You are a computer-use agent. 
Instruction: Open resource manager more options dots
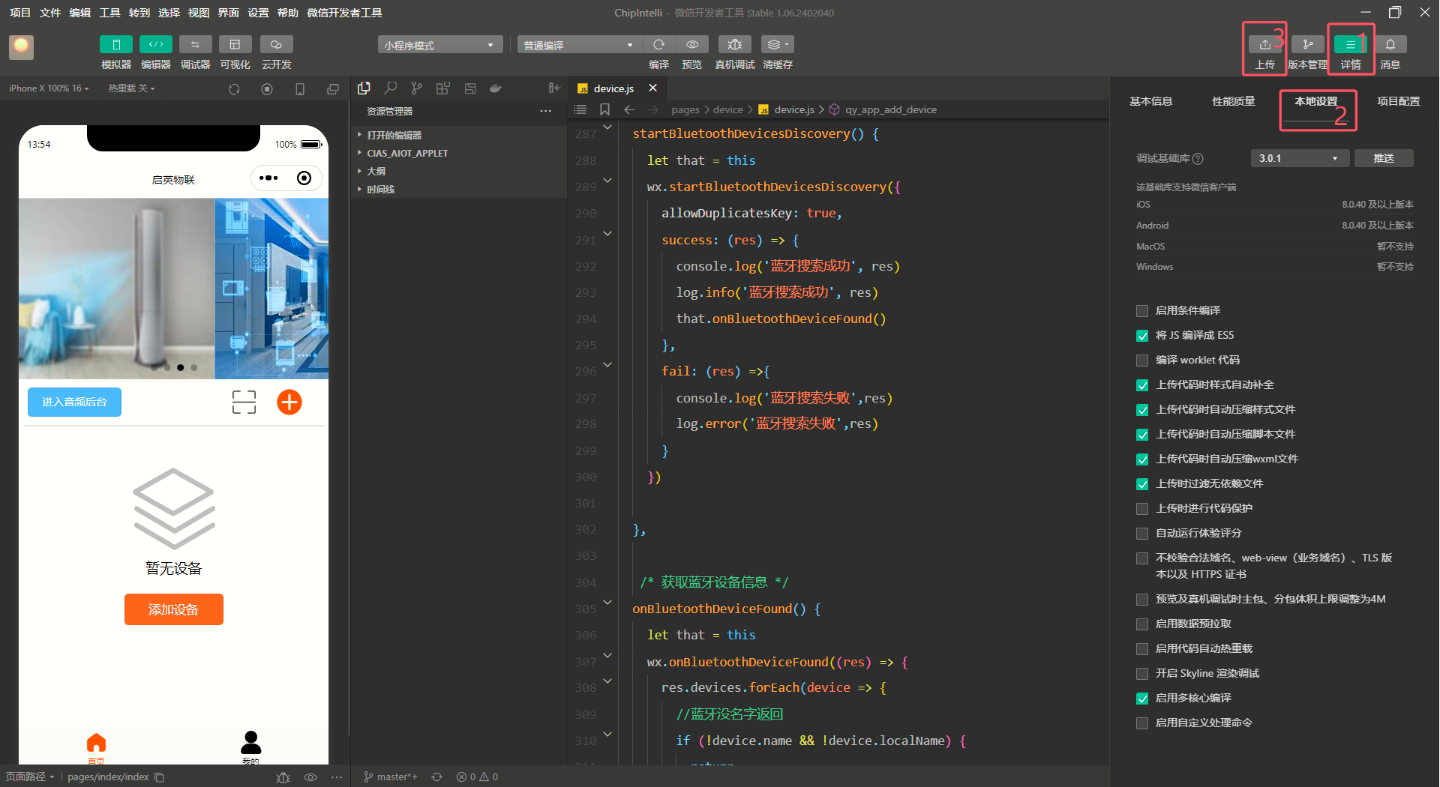(x=546, y=111)
